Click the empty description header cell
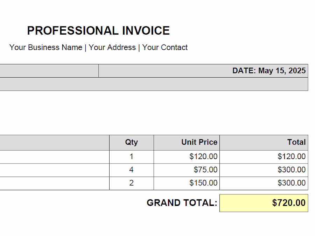Image resolution: width=315 pixels, height=236 pixels. coord(55,143)
